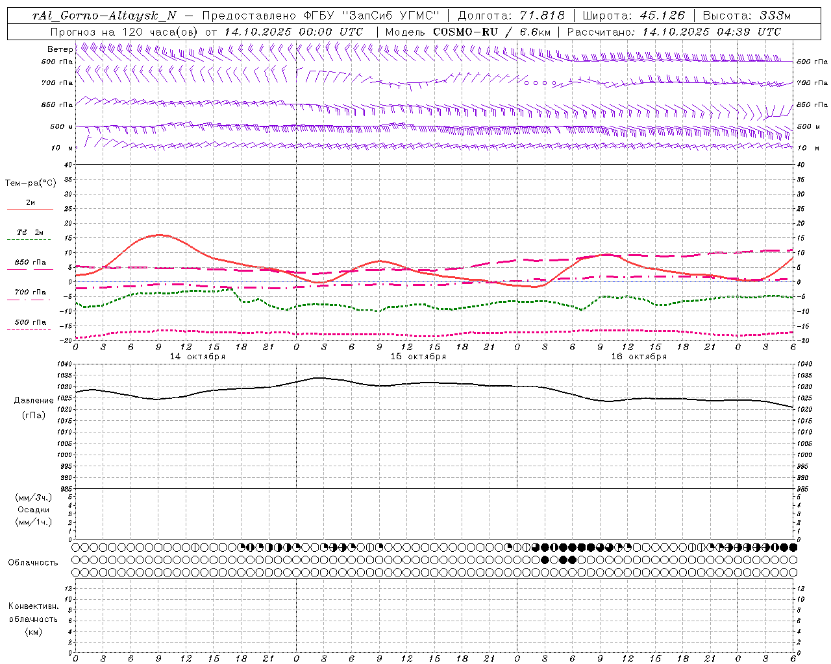The width and height of the screenshot is (831, 664).
Task: Click the dashed line sample under 'Td 2м'
Action: point(30,240)
